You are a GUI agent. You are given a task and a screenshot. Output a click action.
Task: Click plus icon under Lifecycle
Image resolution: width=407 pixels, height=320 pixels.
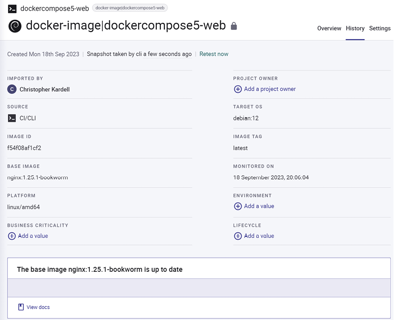pyautogui.click(x=238, y=236)
